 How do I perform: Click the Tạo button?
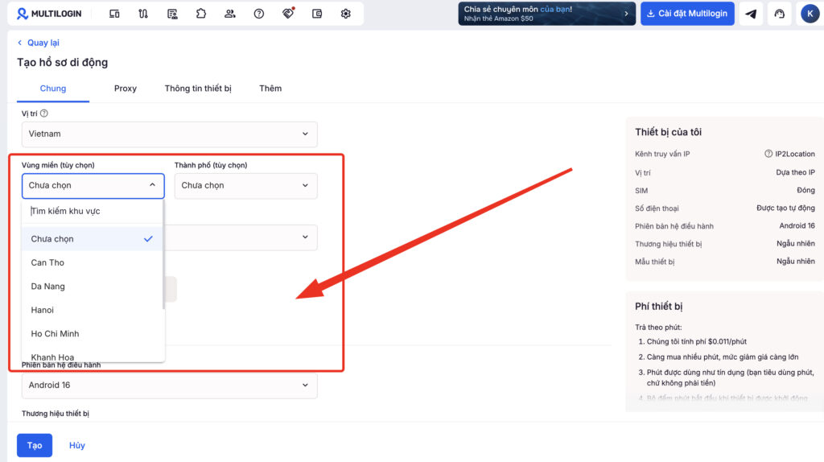click(x=35, y=445)
